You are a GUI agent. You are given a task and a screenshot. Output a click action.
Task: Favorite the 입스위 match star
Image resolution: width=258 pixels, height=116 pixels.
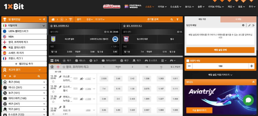53,92
